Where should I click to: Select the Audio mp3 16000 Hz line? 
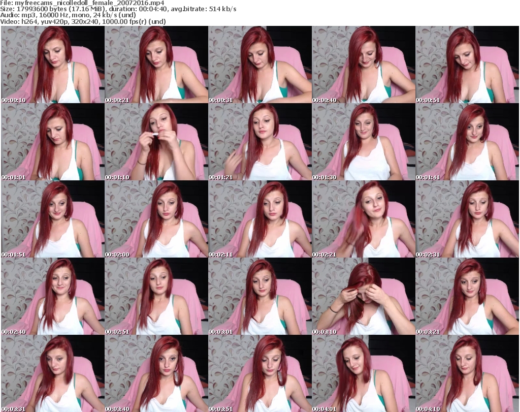click(x=68, y=15)
